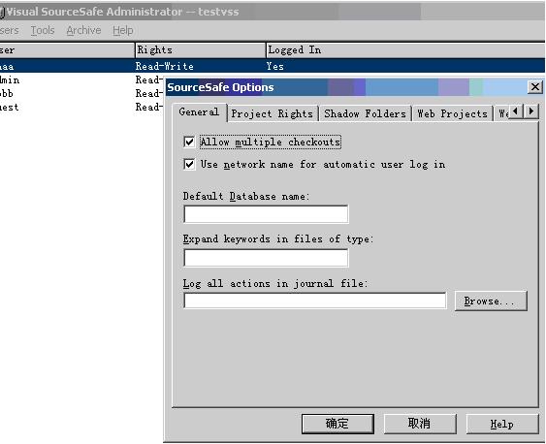Image resolution: width=546 pixels, height=444 pixels.
Task: Open the Archive menu
Action: pos(83,31)
